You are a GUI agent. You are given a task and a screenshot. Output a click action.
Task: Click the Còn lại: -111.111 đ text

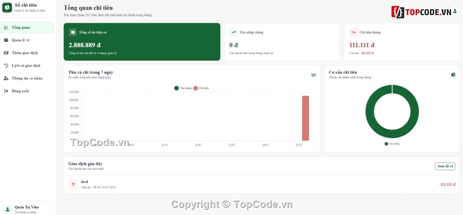[x=361, y=53]
